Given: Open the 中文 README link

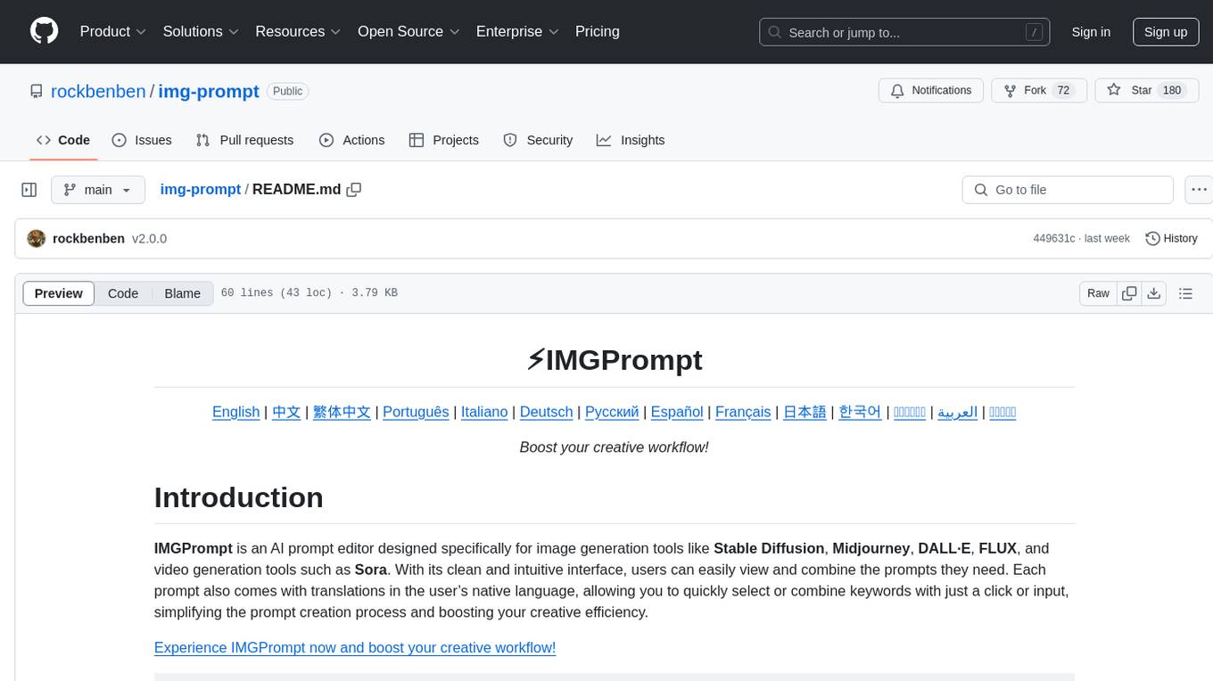Looking at the screenshot, I should click(286, 412).
